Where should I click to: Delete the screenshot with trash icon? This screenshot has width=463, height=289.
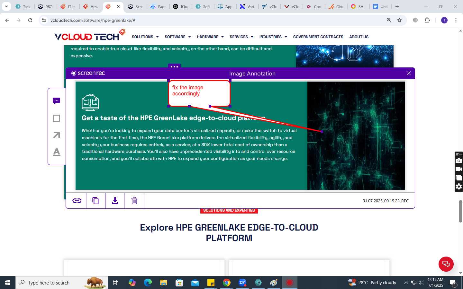(x=134, y=201)
